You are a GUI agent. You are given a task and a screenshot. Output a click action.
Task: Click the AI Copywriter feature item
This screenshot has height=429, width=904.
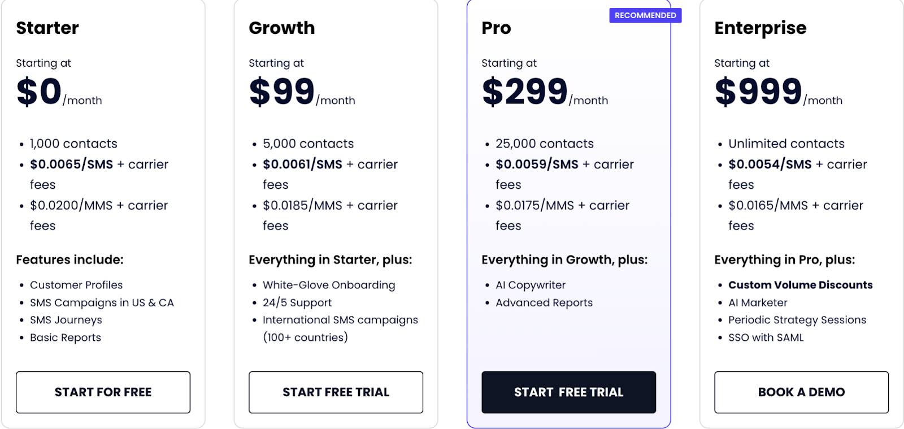coord(530,285)
